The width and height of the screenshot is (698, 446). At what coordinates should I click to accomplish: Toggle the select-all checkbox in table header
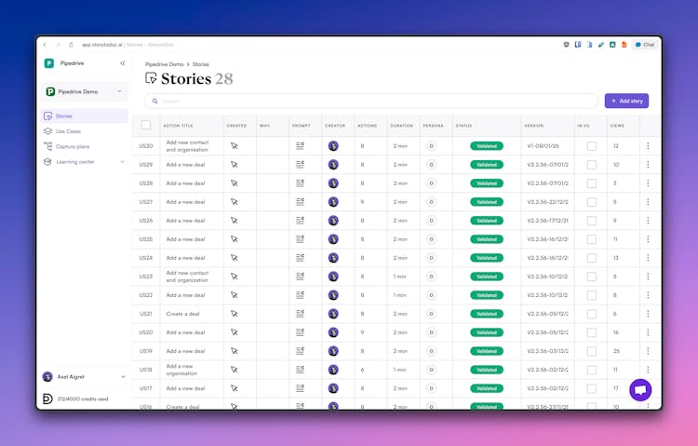click(145, 125)
